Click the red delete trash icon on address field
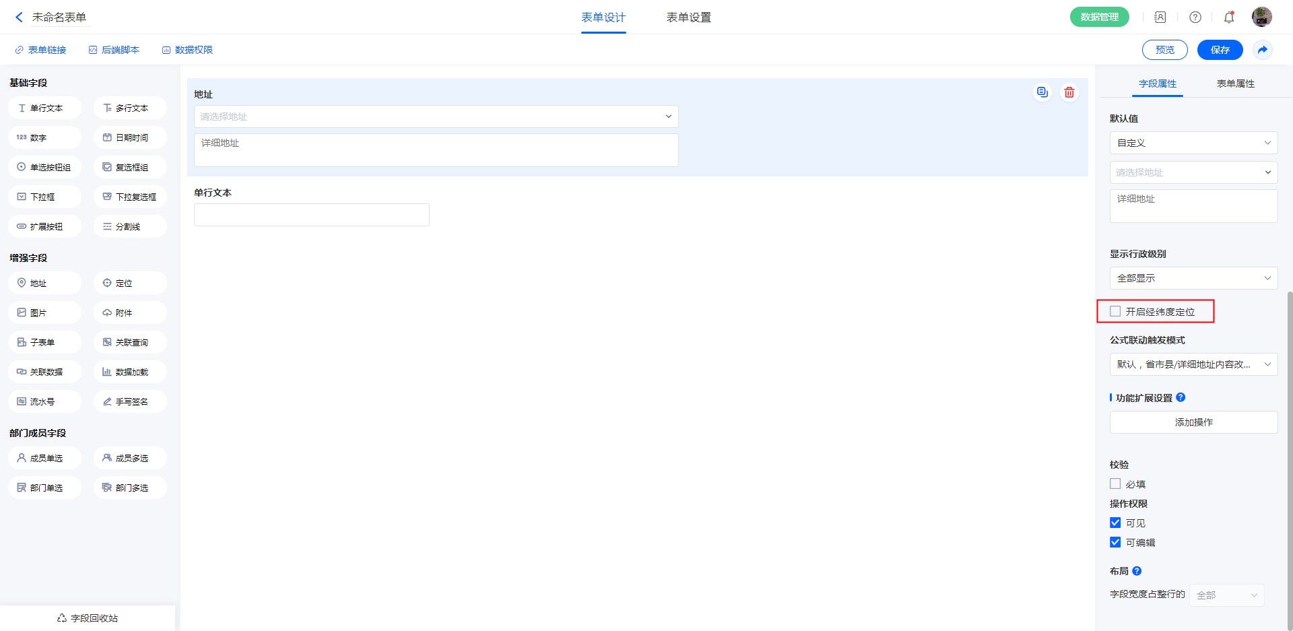The image size is (1293, 631). point(1069,93)
